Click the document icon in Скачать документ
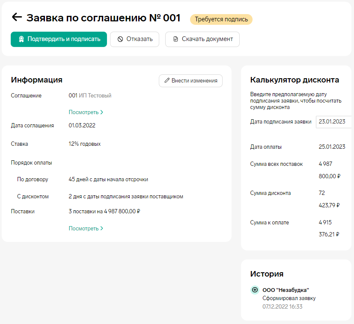The width and height of the screenshot is (354, 324). tap(176, 39)
